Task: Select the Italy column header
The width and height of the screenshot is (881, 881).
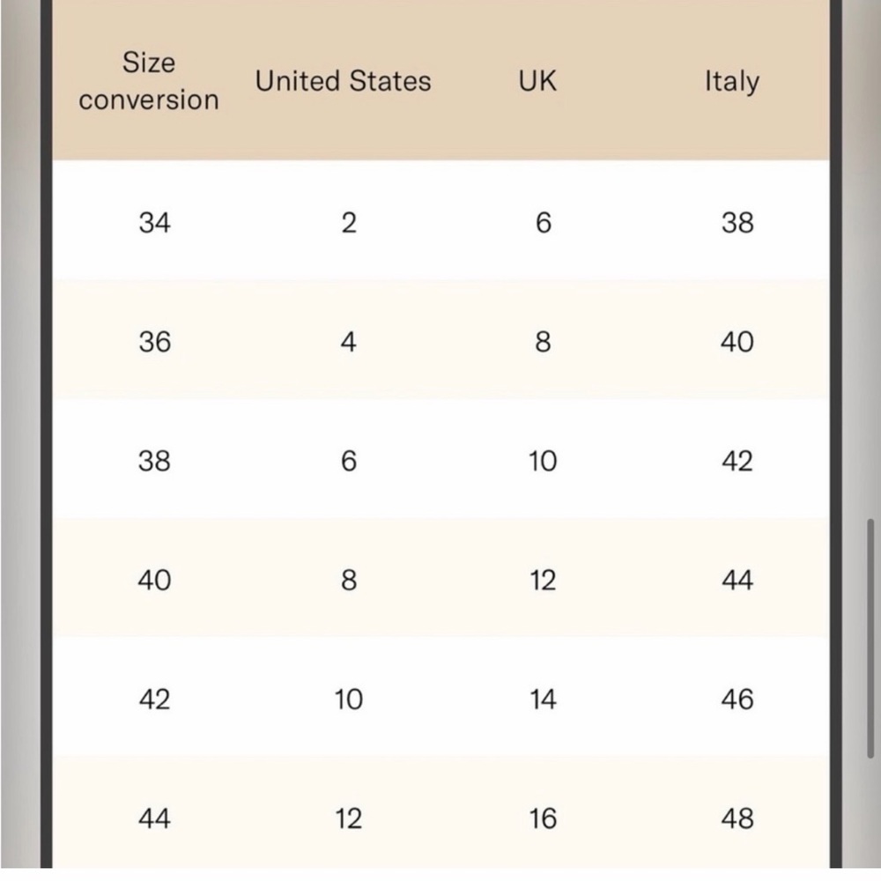Action: click(x=732, y=82)
